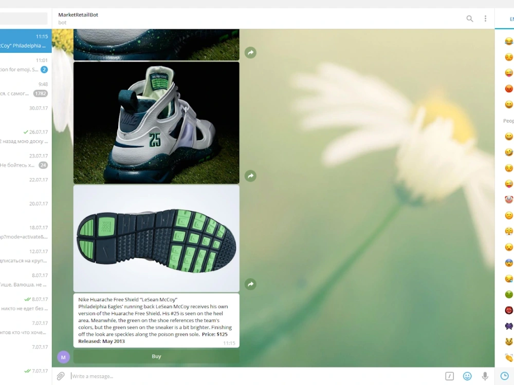Open the chat dated 22.07.17

pyautogui.click(x=26, y=184)
